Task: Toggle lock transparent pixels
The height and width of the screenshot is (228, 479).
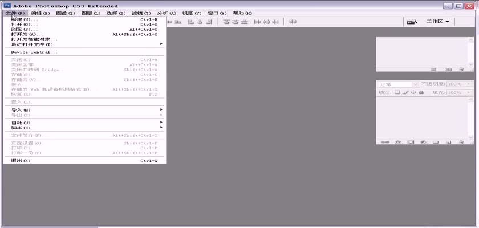Action: [397, 92]
